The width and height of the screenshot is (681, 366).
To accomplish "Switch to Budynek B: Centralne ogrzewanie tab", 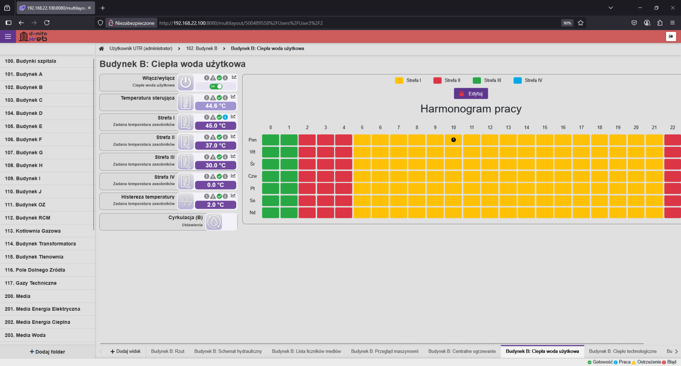I will (462, 352).
